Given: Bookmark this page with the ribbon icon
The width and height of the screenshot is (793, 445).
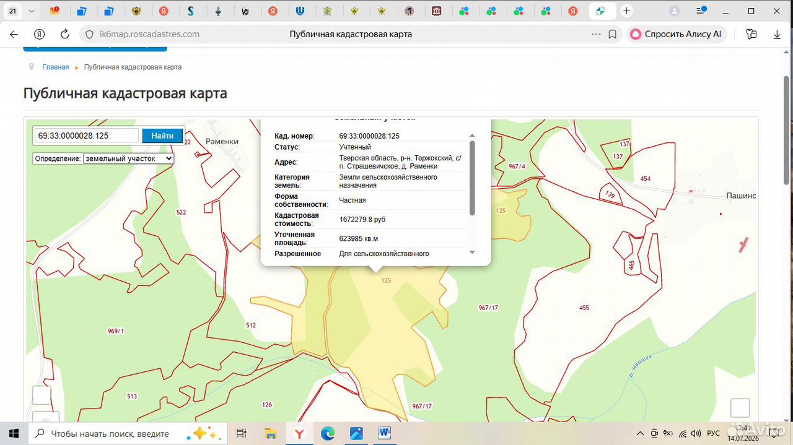Looking at the screenshot, I should tap(612, 35).
